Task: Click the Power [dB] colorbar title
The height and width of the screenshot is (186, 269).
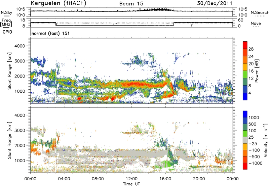Action: point(257,71)
